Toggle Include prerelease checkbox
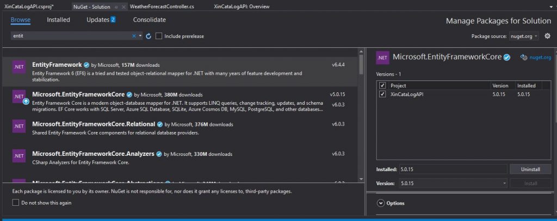The width and height of the screenshot is (557, 221). 159,36
